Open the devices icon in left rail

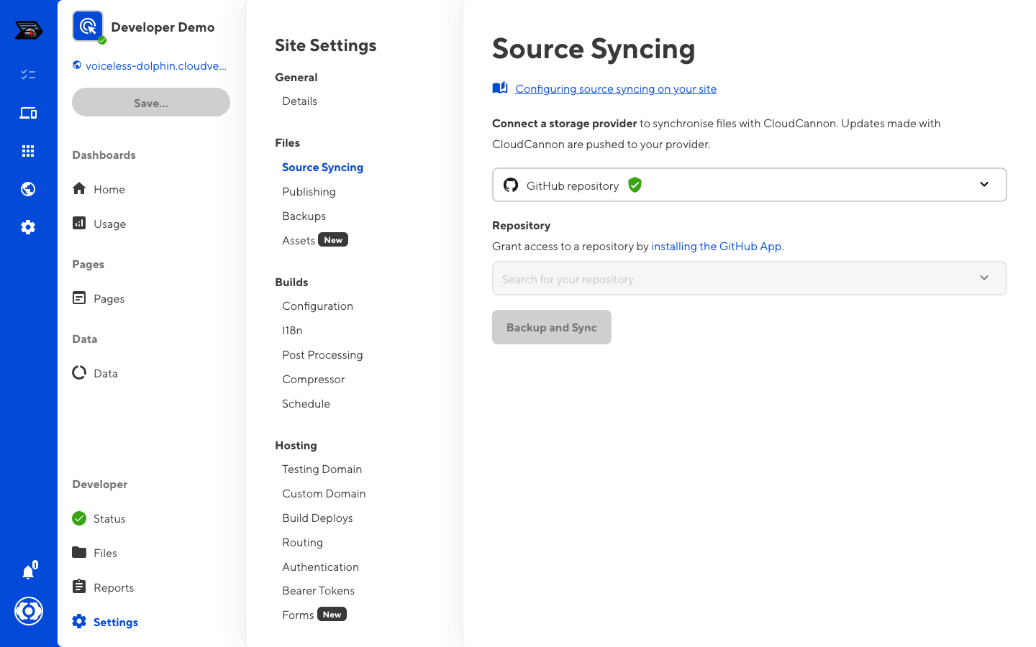[28, 113]
